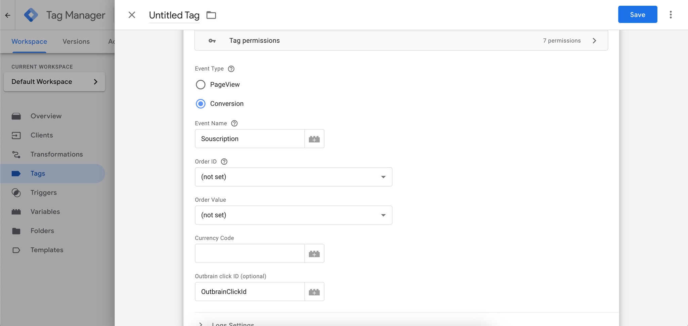Select the Clients section icon

pos(16,135)
